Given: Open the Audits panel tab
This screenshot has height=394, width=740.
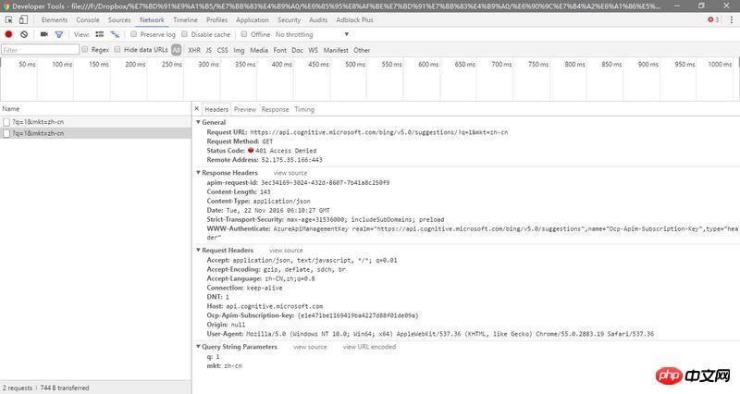Looking at the screenshot, I should pos(318,19).
